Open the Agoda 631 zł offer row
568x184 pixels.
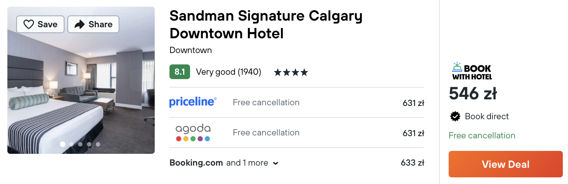click(x=297, y=132)
